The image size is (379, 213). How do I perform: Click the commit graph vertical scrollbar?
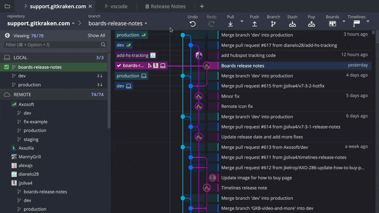[x=373, y=32]
